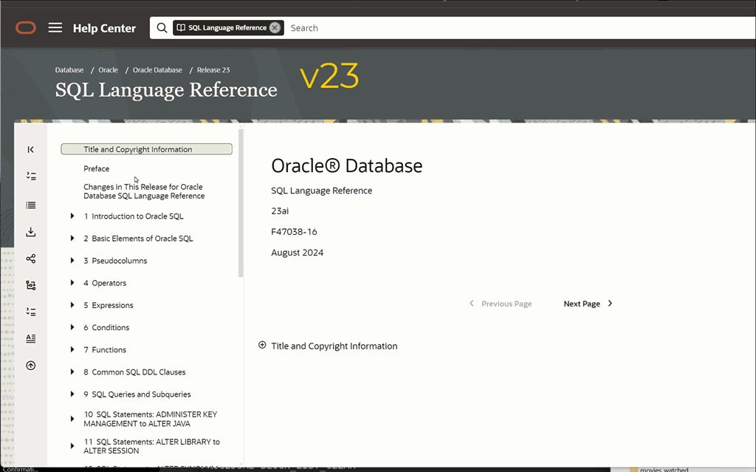Click the SQL Language Reference page title
This screenshot has height=472, width=756.
pyautogui.click(x=166, y=90)
